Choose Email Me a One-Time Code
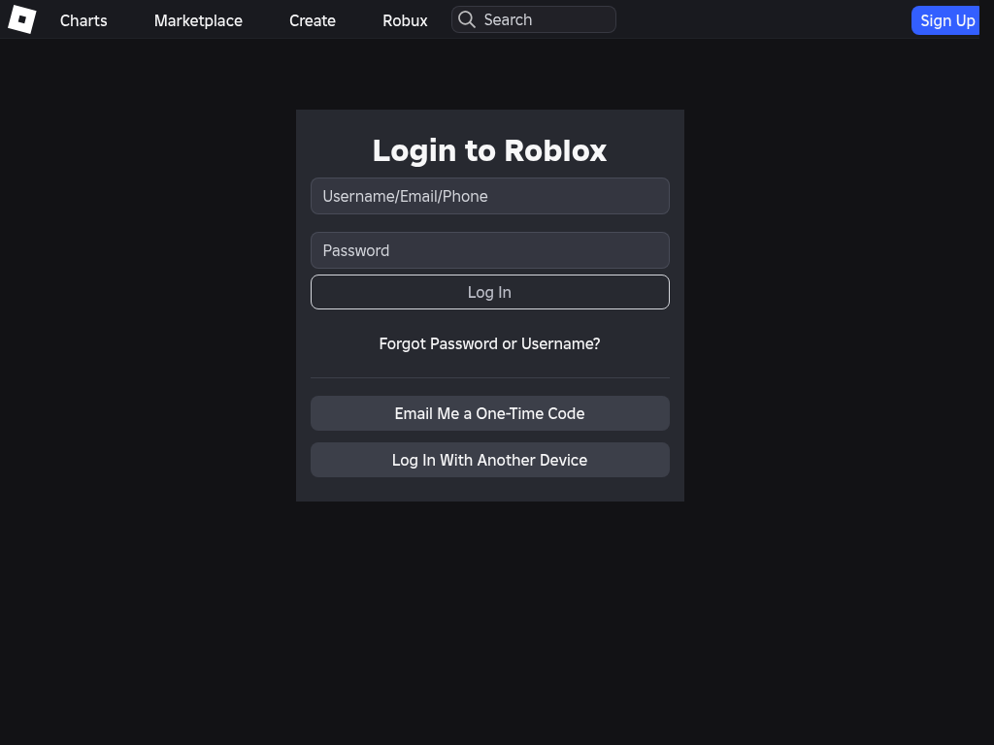 (489, 413)
